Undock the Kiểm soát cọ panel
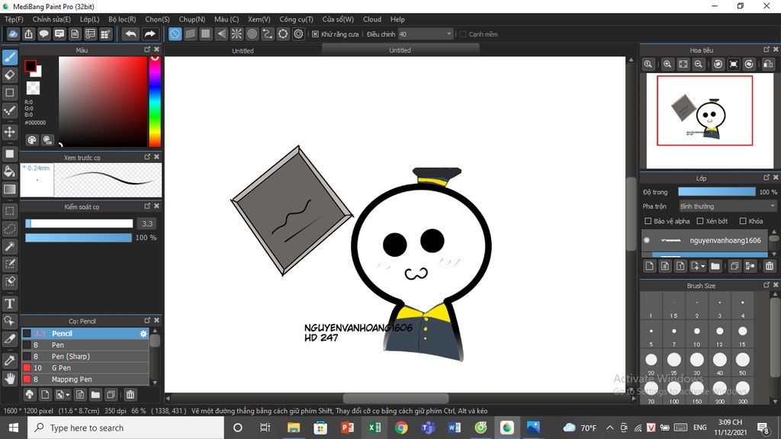Screen dimensions: 781x439 pos(147,206)
